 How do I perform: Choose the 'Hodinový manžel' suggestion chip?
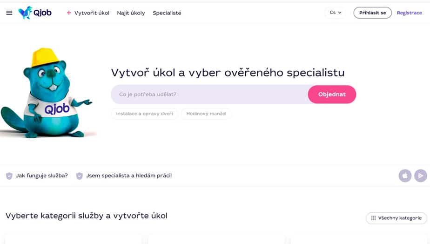206,114
